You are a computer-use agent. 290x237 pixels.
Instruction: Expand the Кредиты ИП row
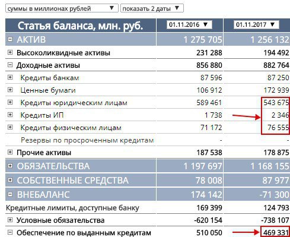click(x=10, y=115)
